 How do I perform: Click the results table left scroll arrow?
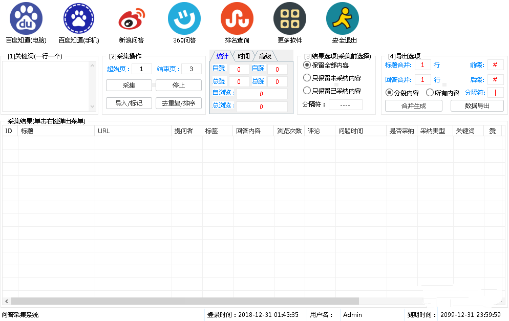click(7, 301)
